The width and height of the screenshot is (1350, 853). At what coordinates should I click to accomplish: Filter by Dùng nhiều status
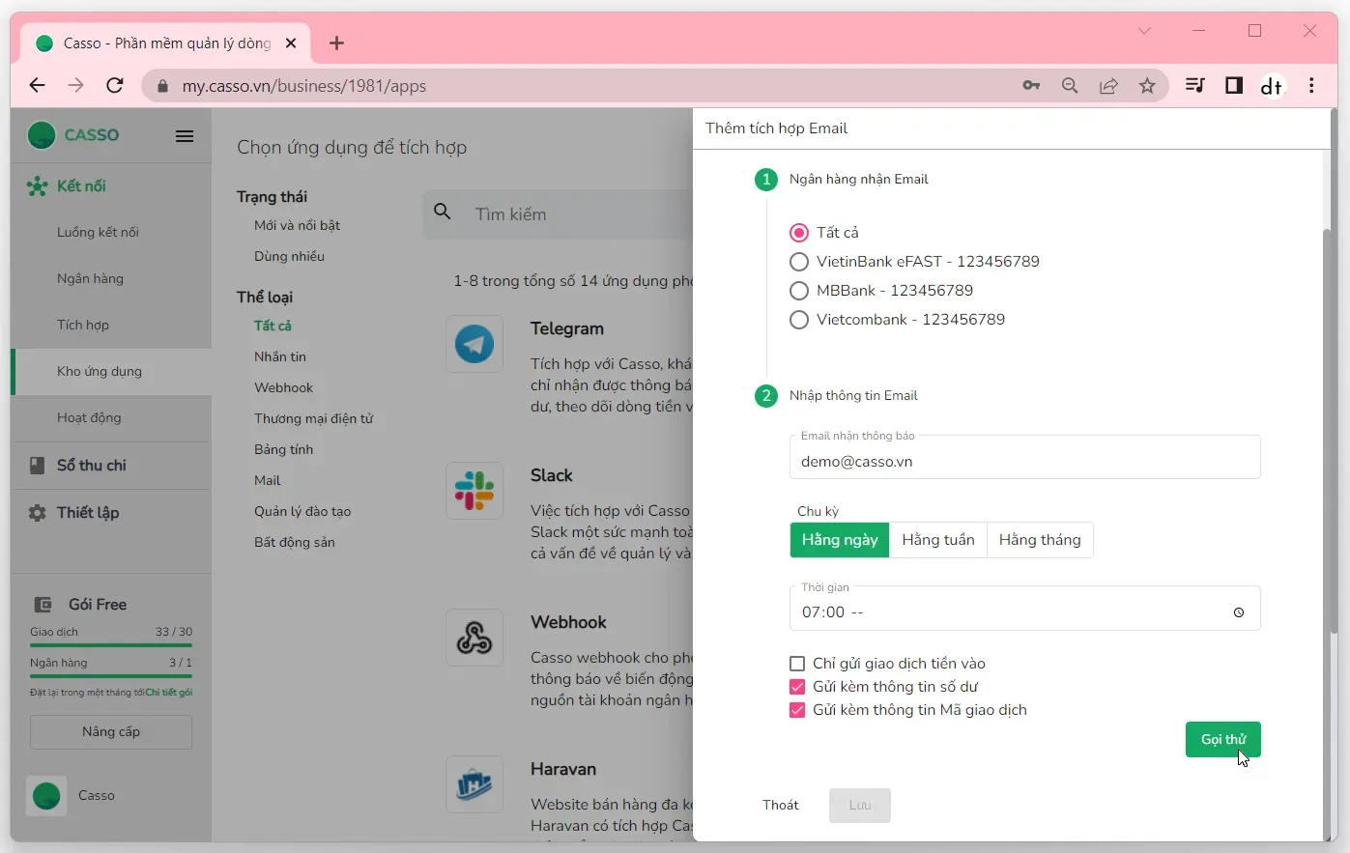pyautogui.click(x=290, y=256)
